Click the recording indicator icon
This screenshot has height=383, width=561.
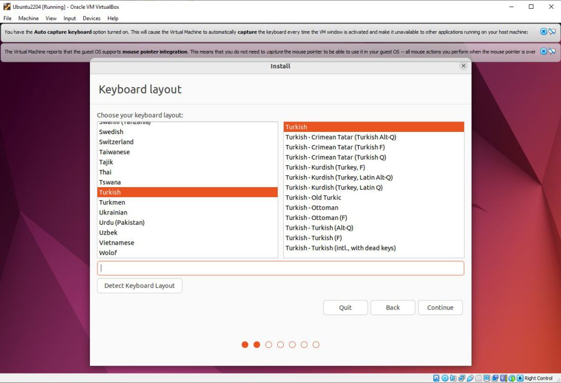495,378
